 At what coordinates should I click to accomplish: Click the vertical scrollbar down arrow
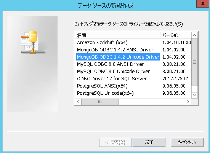tap(195, 95)
